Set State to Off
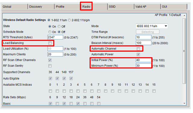The height and width of the screenshot is (113, 193). 59,26
